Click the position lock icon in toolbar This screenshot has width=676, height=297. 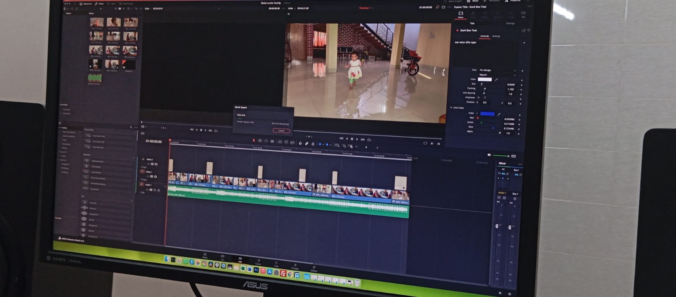point(313,144)
